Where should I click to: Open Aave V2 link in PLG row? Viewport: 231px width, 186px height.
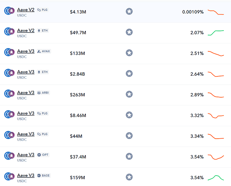pos(26,10)
